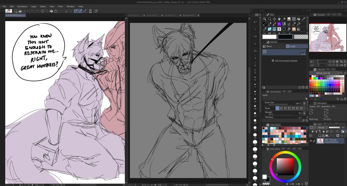Click Zoom out in Navigator

pyautogui.click(x=330, y=62)
